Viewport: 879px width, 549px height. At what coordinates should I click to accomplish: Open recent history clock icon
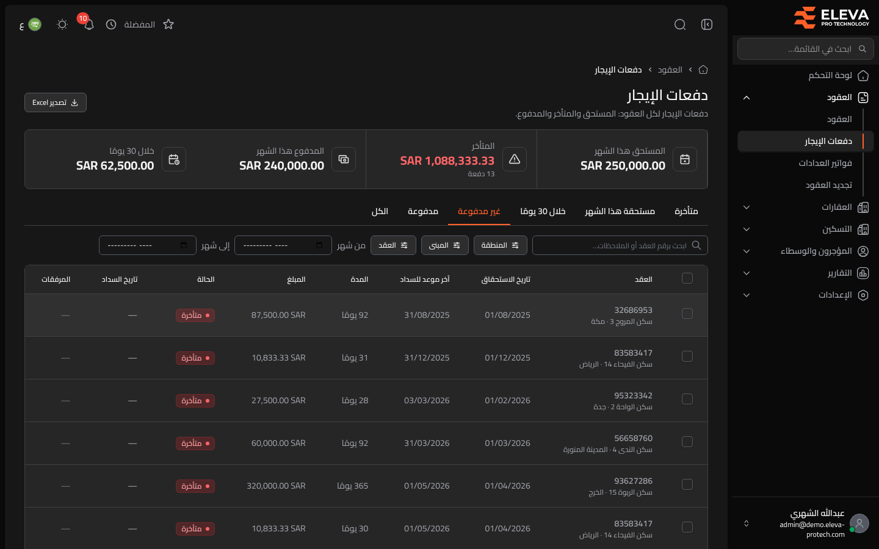click(x=111, y=24)
